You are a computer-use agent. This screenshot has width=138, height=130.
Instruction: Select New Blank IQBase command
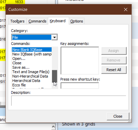pyautogui.click(x=32, y=50)
